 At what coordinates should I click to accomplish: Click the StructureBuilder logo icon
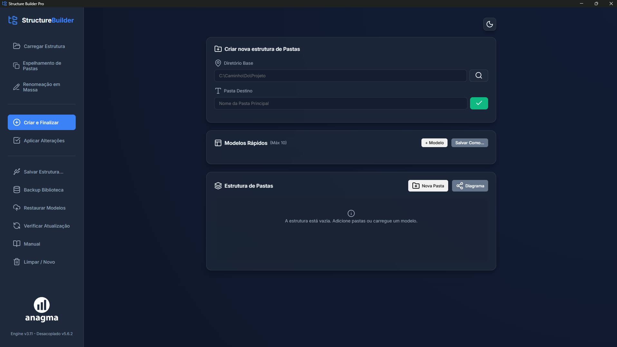pos(13,20)
